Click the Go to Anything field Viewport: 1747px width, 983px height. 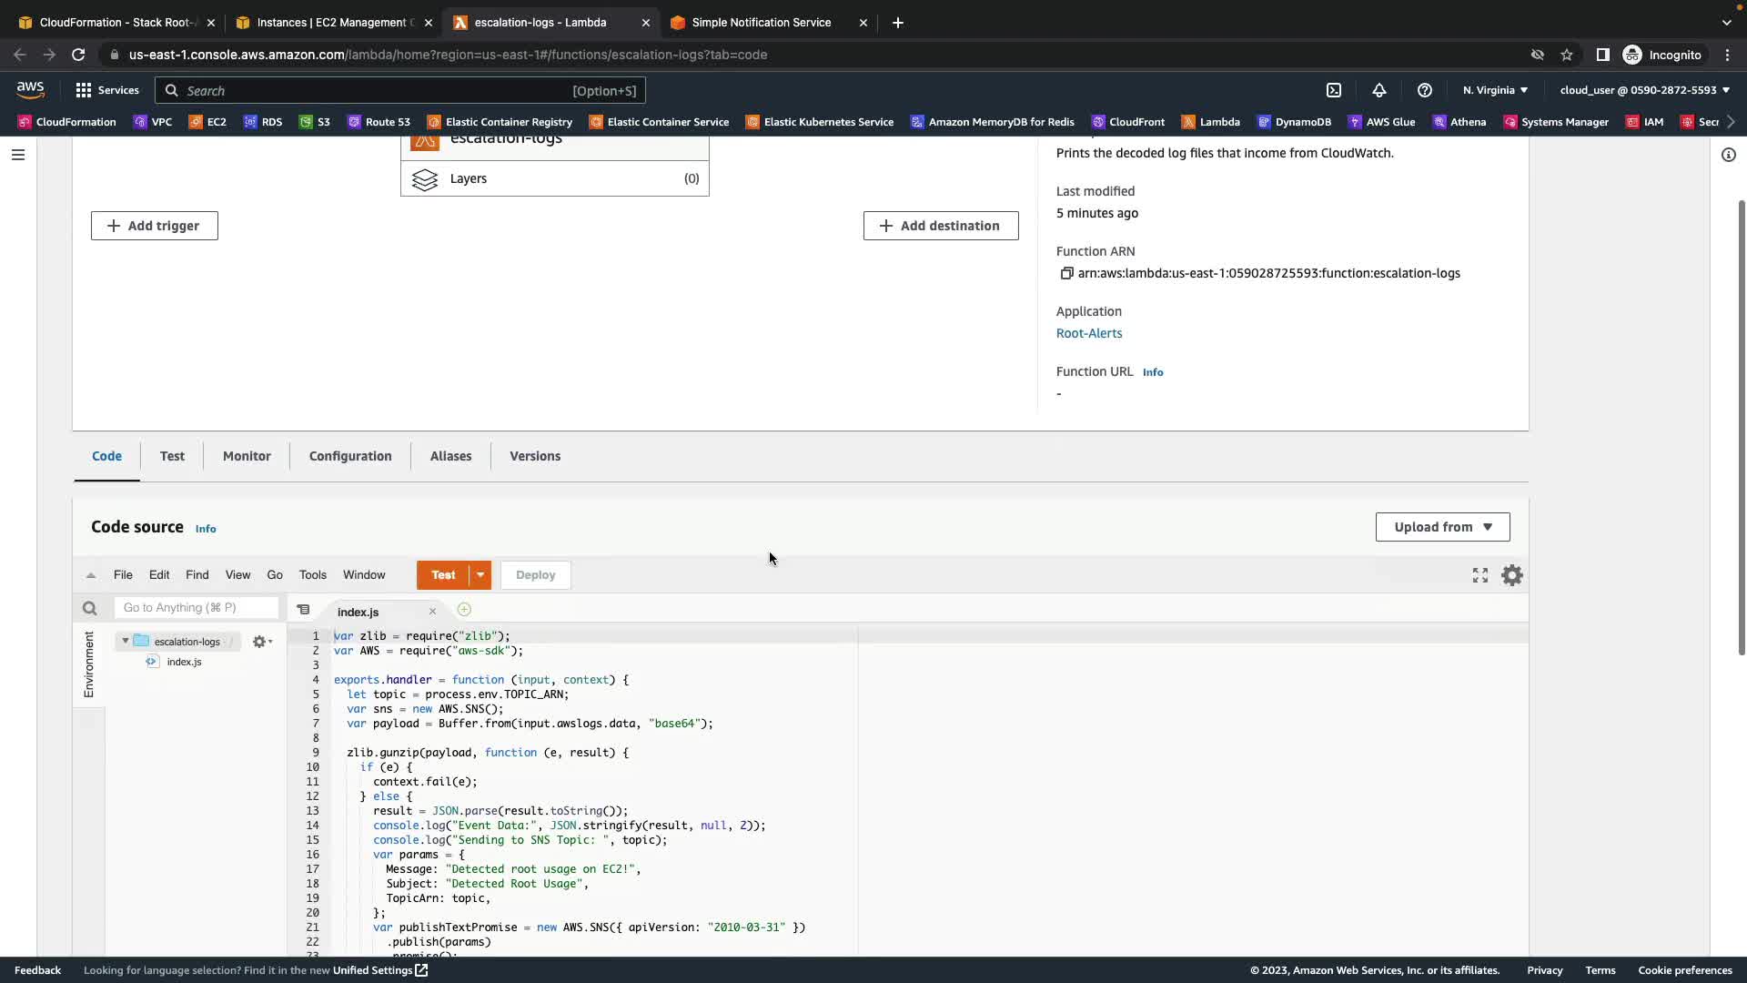tap(196, 608)
